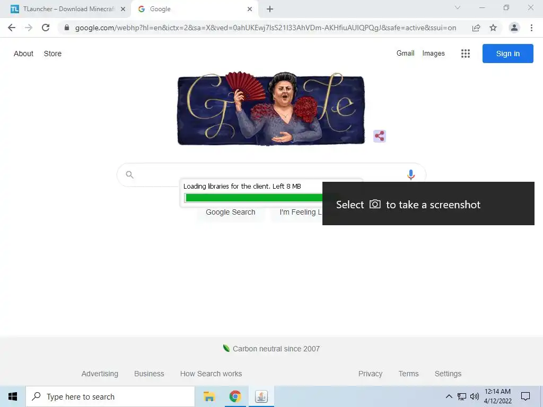Open the Java app on the taskbar
The height and width of the screenshot is (407, 543).
tap(261, 396)
